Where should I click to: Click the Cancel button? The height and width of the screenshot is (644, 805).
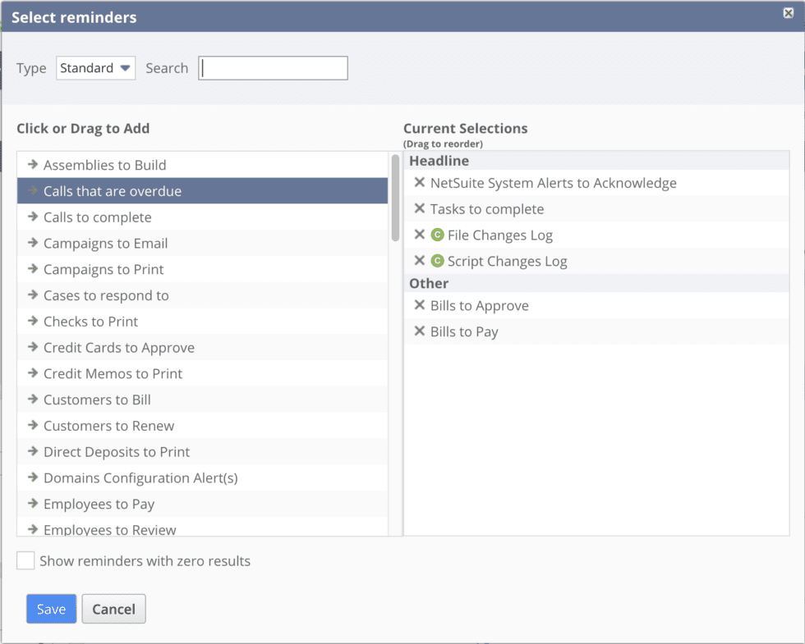pyautogui.click(x=113, y=609)
